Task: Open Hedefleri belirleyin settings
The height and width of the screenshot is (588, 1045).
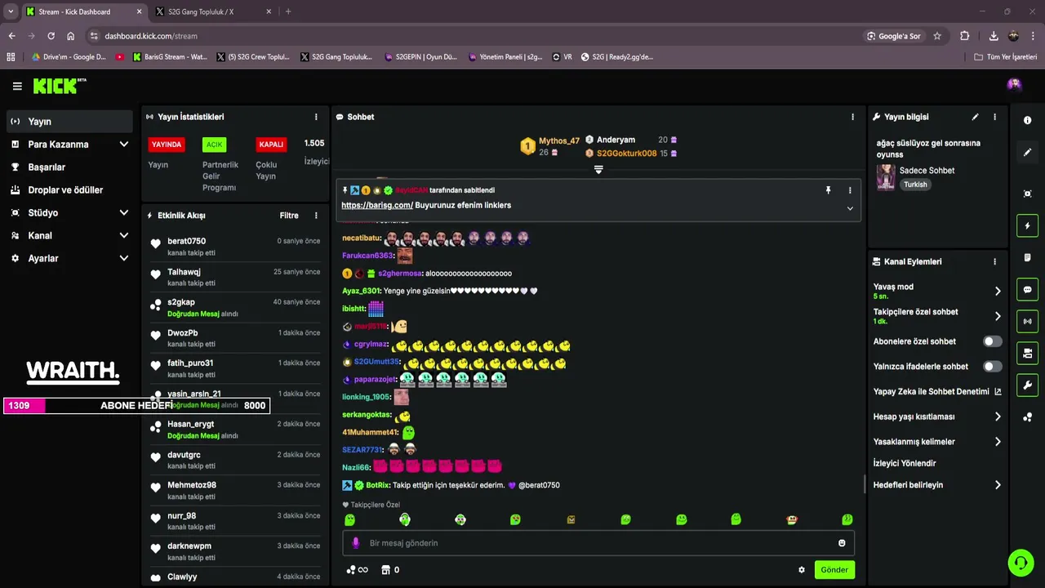Action: 937,485
